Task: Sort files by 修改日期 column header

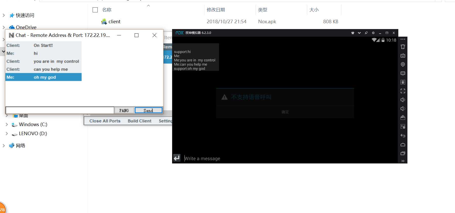Action: coord(216,10)
